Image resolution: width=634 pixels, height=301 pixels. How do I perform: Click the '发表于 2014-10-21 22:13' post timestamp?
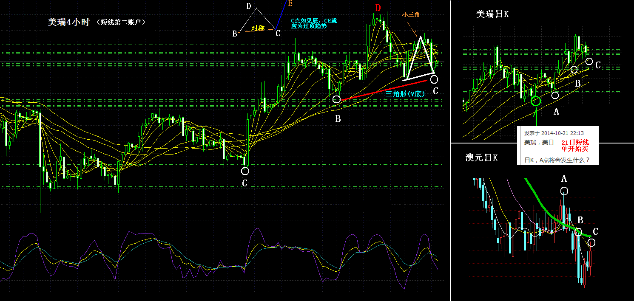554,133
